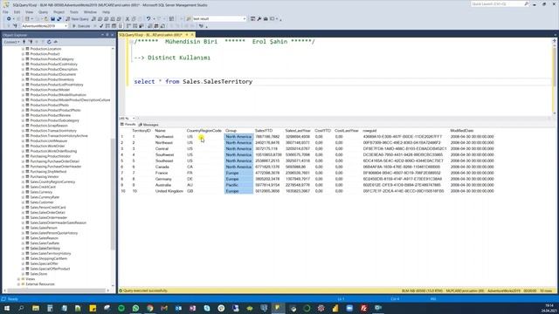The height and width of the screenshot is (314, 559).
Task: Click the New Query toolbar button
Action: (77, 19)
